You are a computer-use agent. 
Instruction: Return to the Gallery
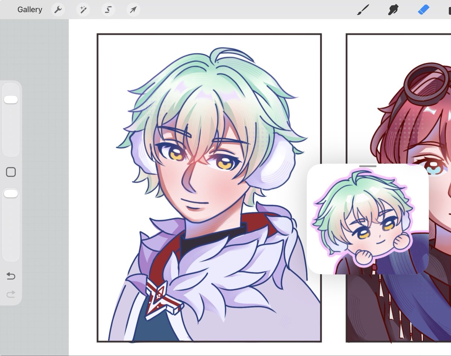point(30,9)
